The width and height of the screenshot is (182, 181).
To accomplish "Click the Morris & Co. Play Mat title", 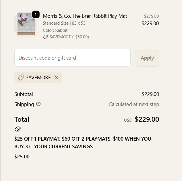I will (x=85, y=16).
